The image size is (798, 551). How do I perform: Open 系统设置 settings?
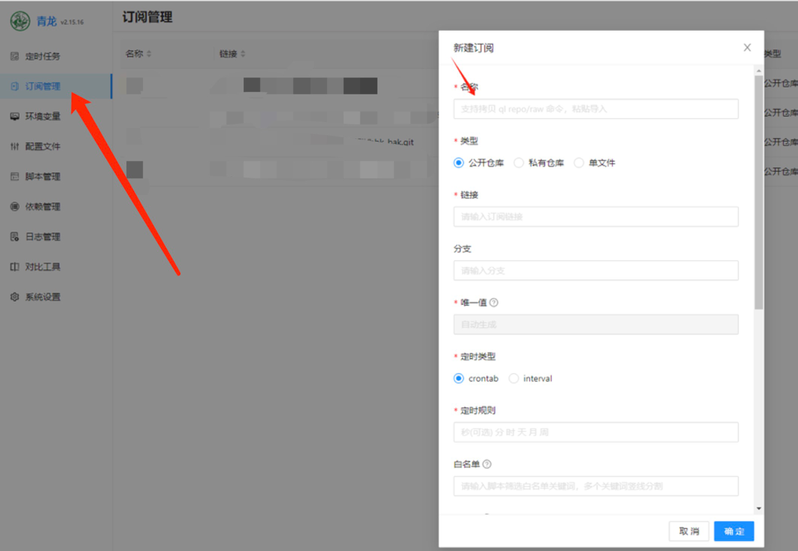(43, 297)
